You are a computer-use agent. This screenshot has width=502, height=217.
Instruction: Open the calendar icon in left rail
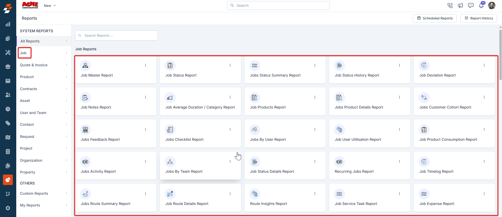[x=8, y=81]
